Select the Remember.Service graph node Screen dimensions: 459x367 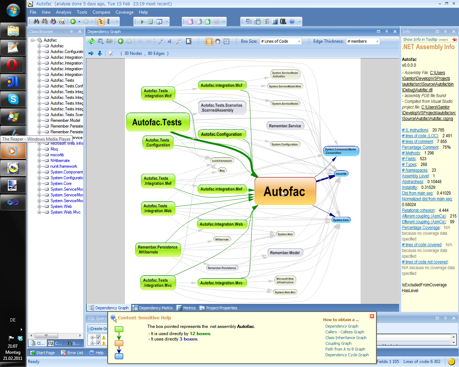pos(285,126)
